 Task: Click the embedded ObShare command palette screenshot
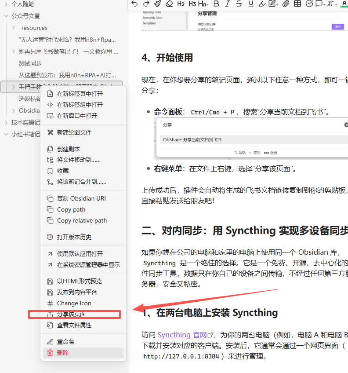(x=251, y=139)
